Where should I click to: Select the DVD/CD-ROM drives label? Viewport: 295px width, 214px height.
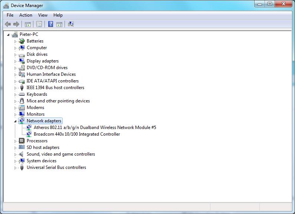(47, 68)
